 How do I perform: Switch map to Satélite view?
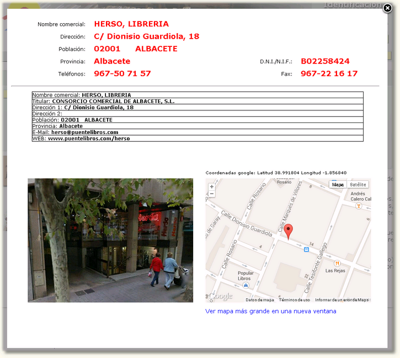(x=358, y=185)
